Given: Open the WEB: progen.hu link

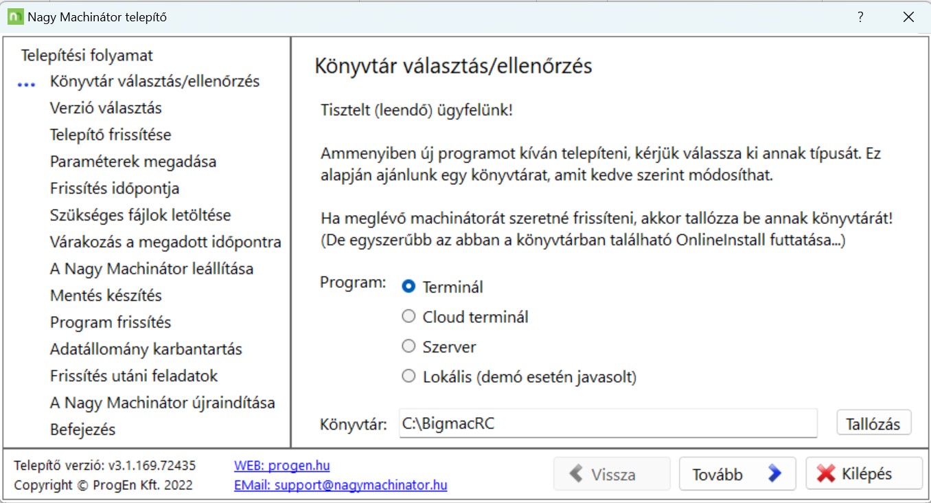Looking at the screenshot, I should [x=281, y=465].
